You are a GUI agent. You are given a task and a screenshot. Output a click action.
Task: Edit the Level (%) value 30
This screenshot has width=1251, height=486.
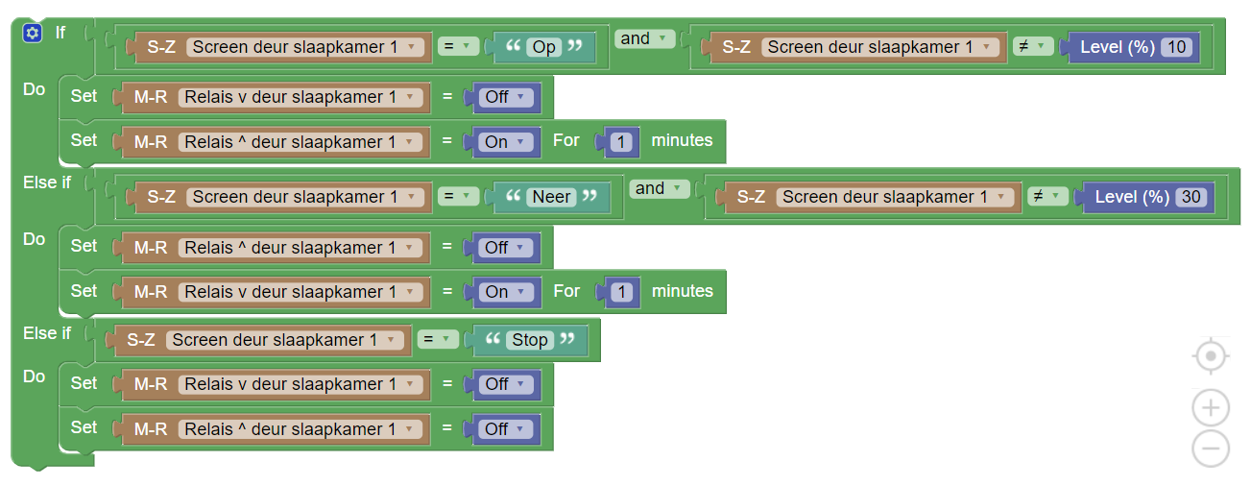[1191, 197]
